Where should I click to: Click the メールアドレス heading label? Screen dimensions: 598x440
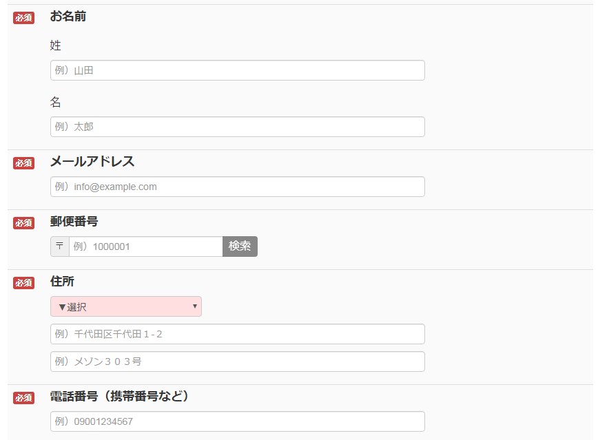click(92, 162)
